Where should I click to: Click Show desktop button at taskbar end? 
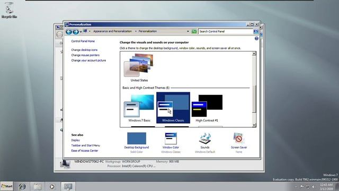337,186
